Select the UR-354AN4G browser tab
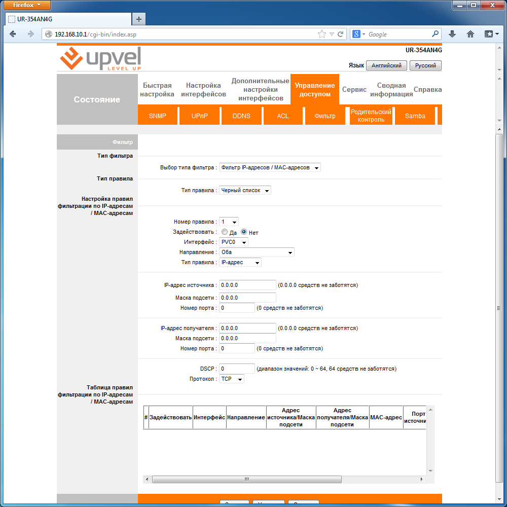The width and height of the screenshot is (507, 507). tap(68, 19)
